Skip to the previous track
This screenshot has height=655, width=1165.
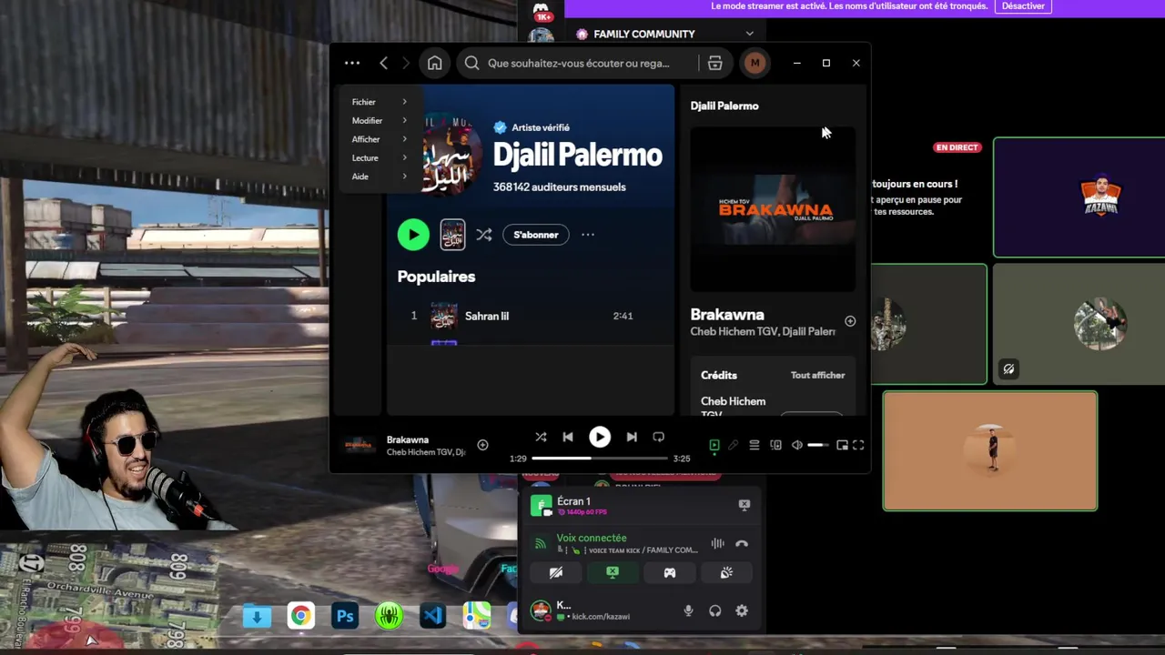click(568, 437)
